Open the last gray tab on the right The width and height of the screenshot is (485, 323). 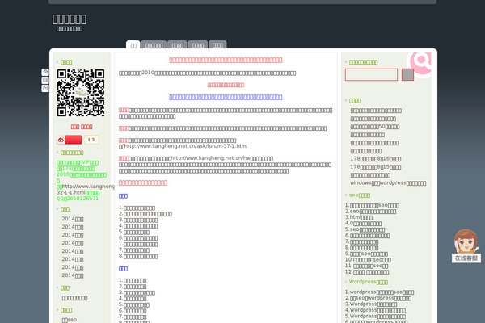217,45
